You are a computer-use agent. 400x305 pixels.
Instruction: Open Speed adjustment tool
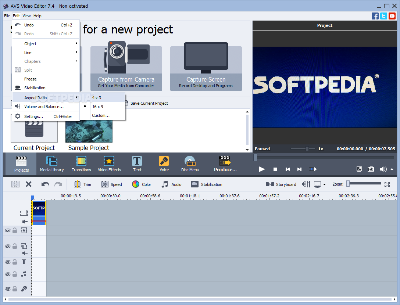point(111,184)
